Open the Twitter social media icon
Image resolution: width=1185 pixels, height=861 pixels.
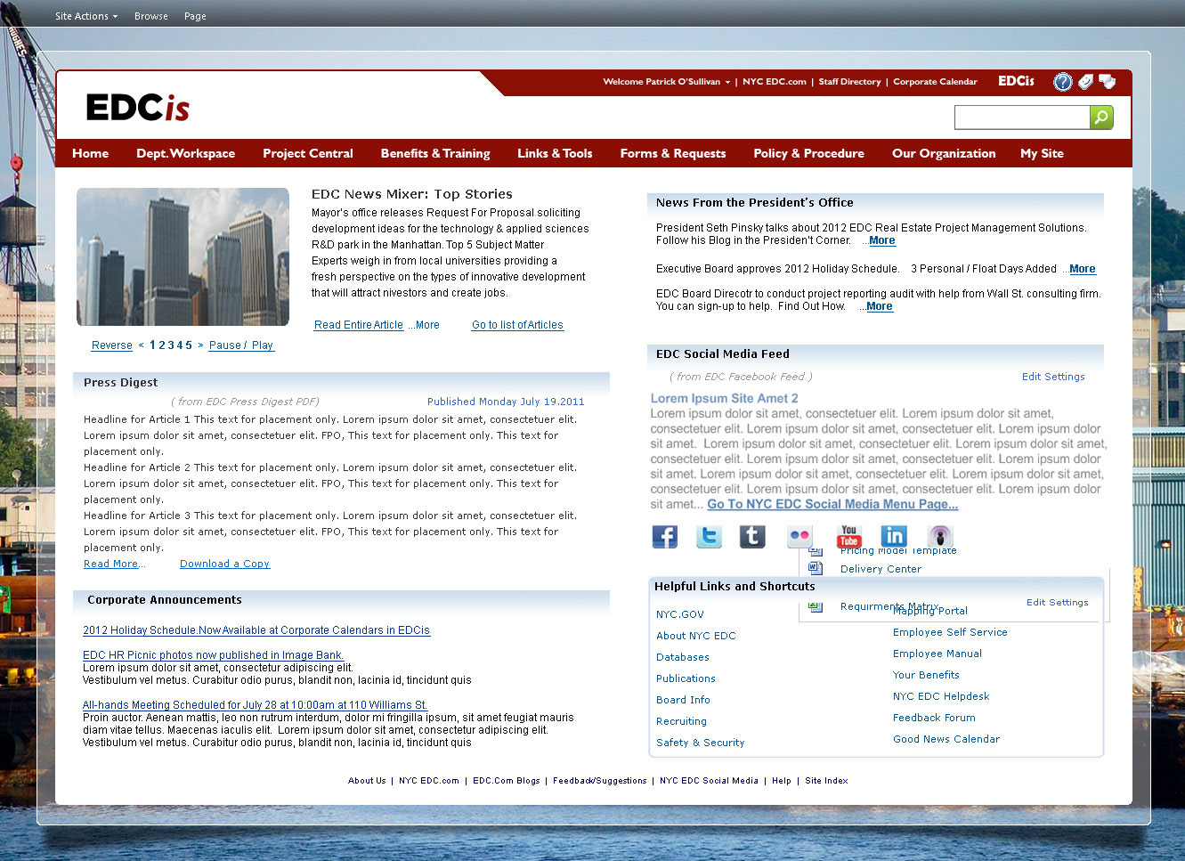(709, 536)
